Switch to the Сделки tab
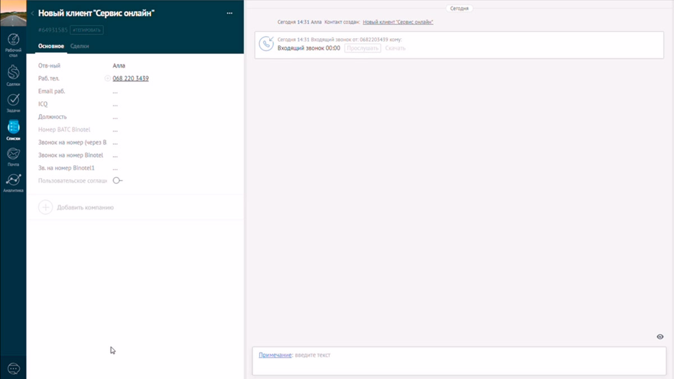 [x=80, y=46]
